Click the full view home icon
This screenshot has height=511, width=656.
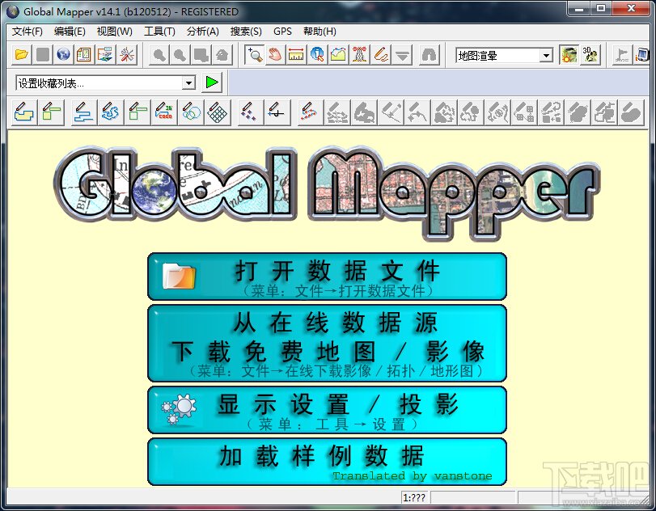(222, 55)
